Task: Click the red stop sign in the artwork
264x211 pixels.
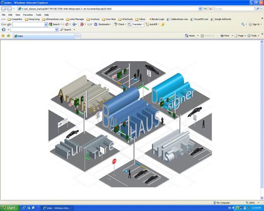Action: (x=114, y=161)
